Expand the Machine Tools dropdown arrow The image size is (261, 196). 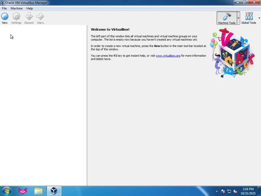(239, 18)
